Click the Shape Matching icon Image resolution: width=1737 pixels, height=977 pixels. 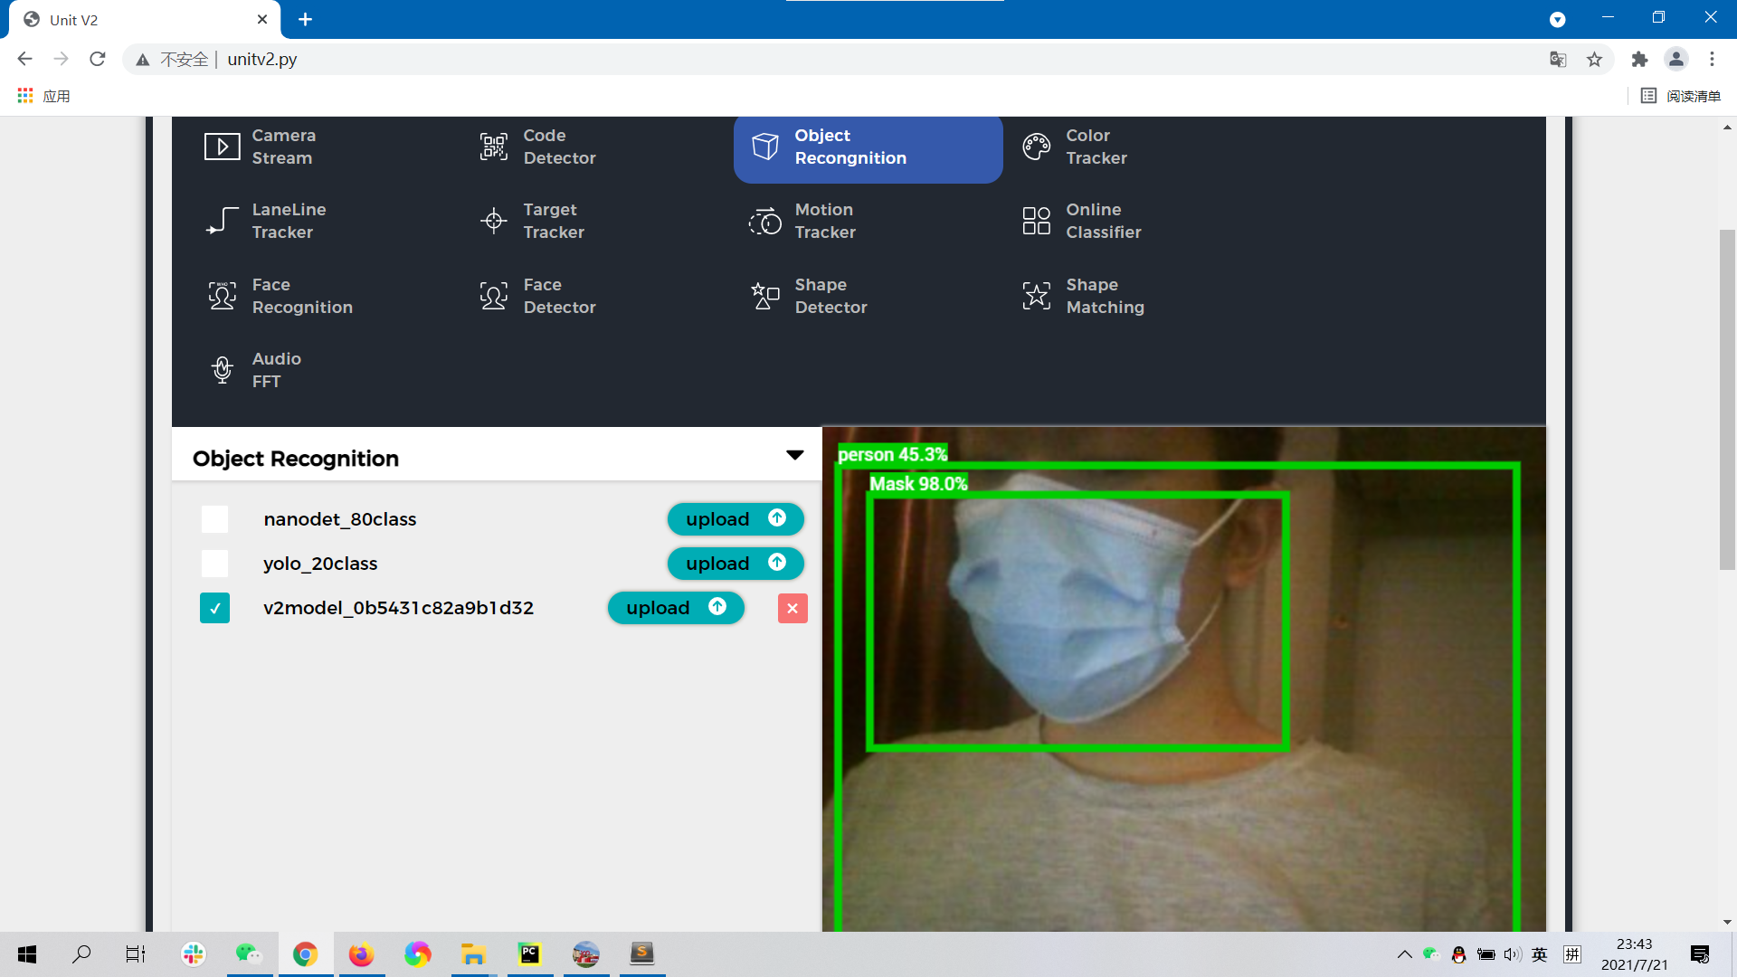point(1036,296)
